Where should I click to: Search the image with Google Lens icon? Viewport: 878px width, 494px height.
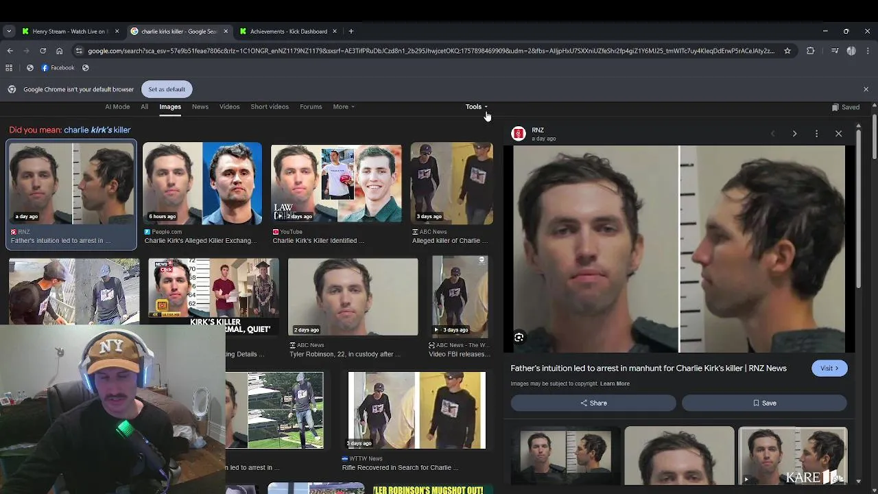tap(519, 337)
